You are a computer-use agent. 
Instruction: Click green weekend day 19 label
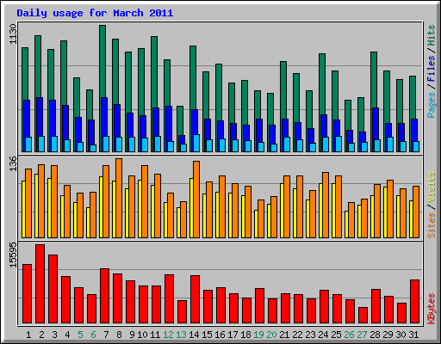pos(258,335)
